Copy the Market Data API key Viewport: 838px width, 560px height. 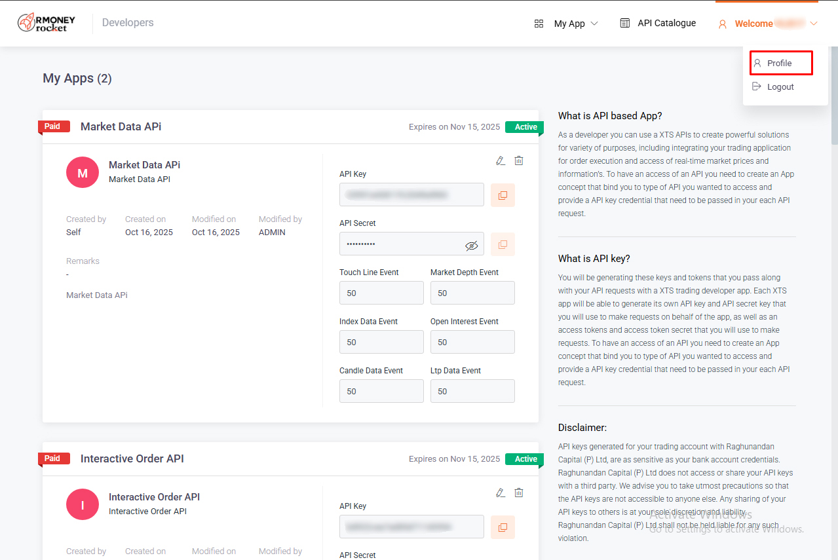[503, 195]
